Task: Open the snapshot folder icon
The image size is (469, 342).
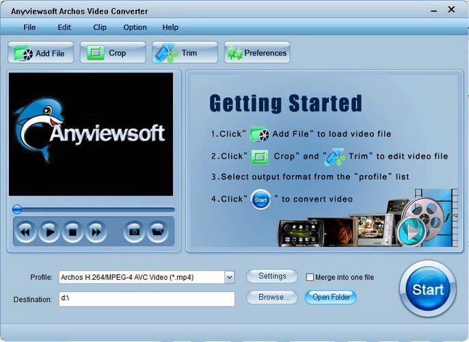Action: click(158, 232)
